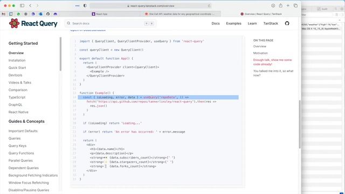
Task: Open the Learn header link
Action: pos(252,23)
